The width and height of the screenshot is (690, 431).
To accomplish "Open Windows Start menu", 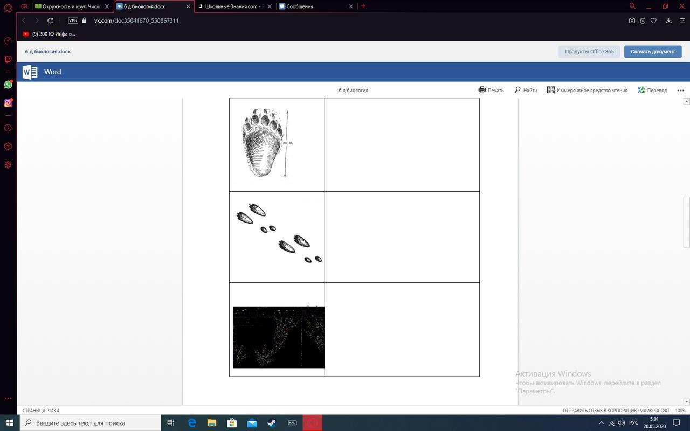I will (10, 423).
